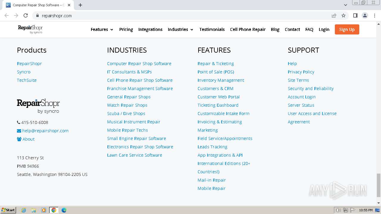Click the volume speaker tray icon
The width and height of the screenshot is (381, 214).
338,210
